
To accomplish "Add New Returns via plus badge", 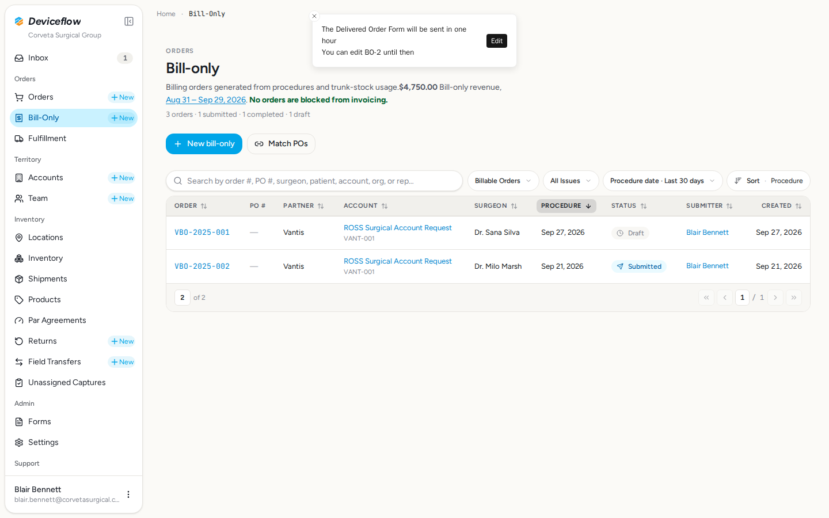I will 122,341.
